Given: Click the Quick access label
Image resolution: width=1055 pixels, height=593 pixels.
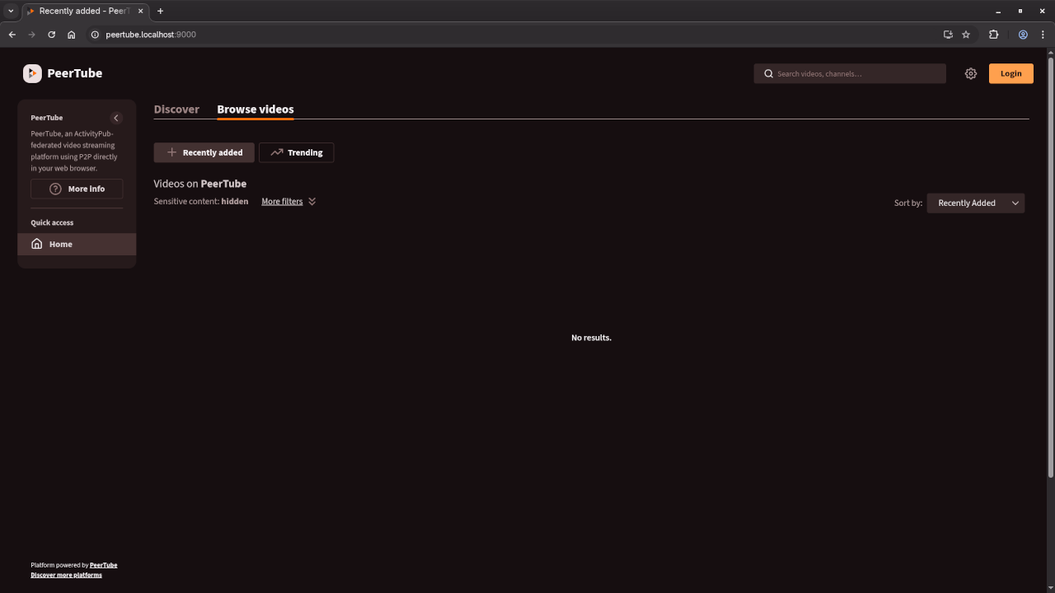Looking at the screenshot, I should [52, 222].
